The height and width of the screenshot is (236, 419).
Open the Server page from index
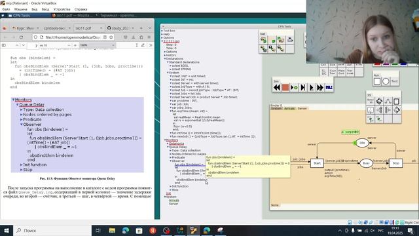(x=173, y=204)
